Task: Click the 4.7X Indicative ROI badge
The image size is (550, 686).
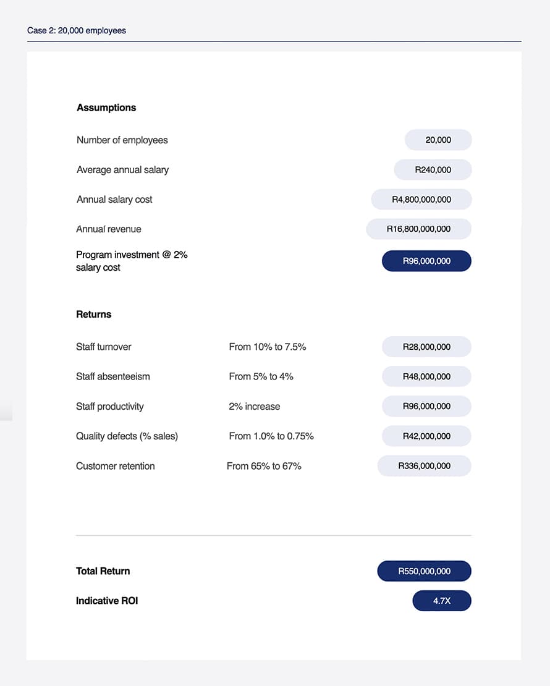Action: point(442,601)
